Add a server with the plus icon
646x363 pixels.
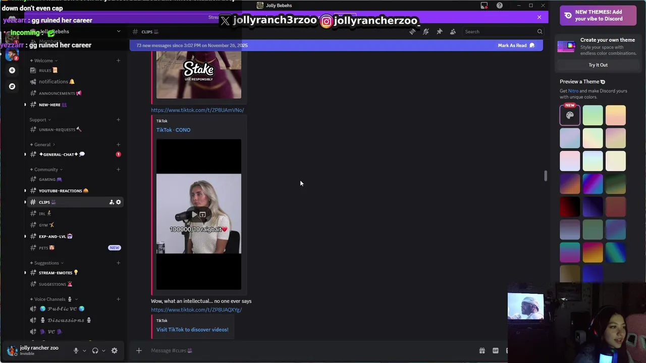pos(12,71)
